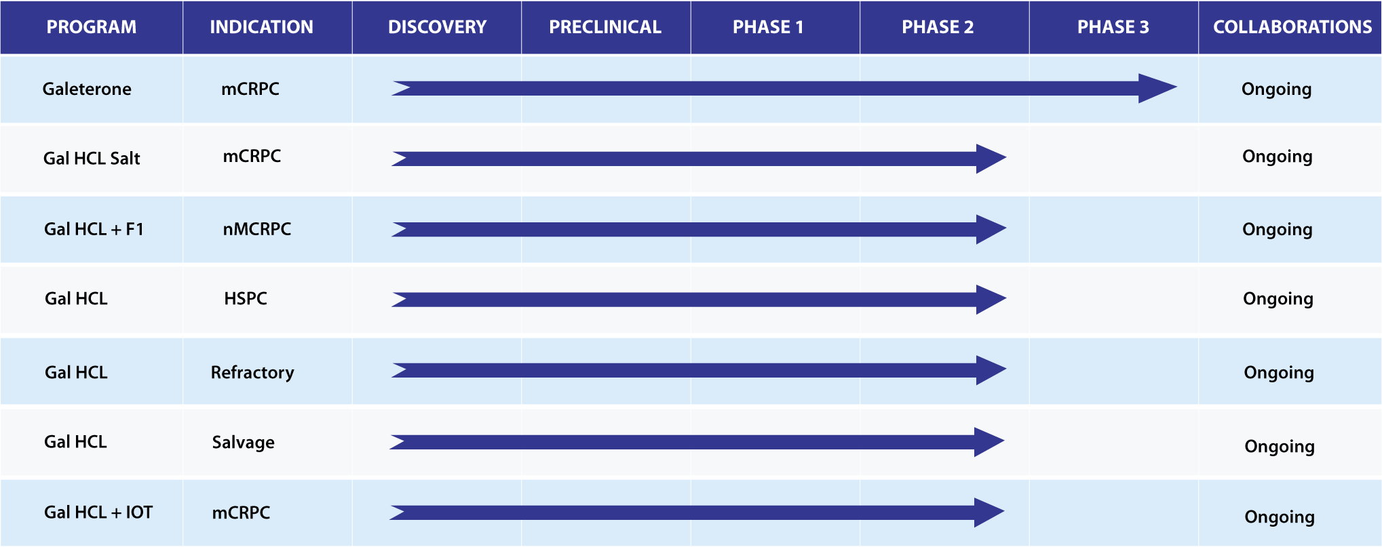Click the PHASE 3 column header
Screen dimensions: 1382x547
tap(1113, 27)
